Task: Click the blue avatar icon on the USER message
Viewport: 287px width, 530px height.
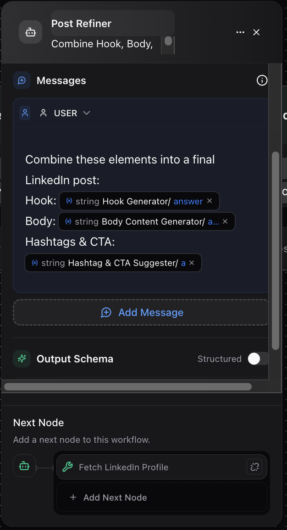Action: coord(24,113)
